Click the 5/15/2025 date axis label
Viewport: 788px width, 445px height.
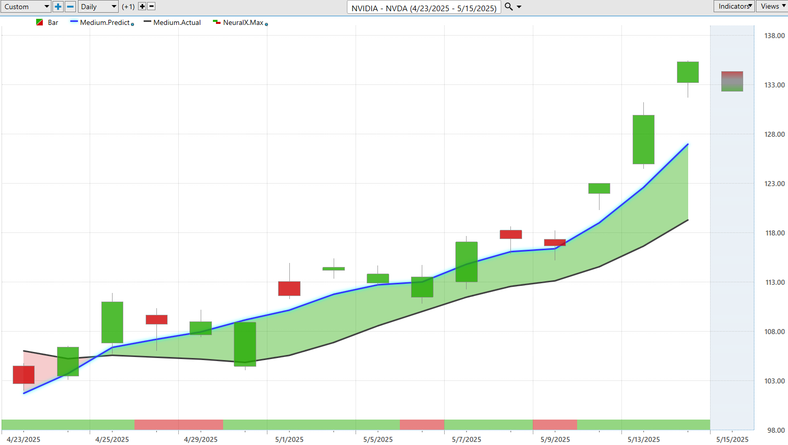coord(732,439)
